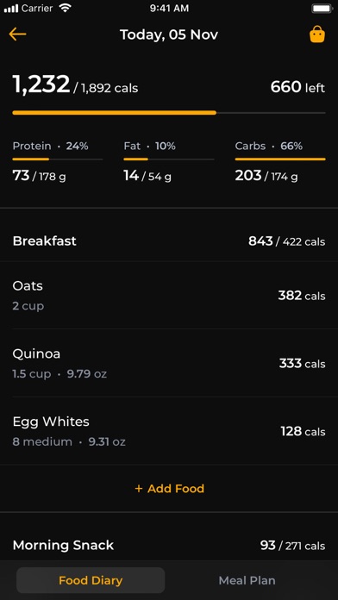Tap the back arrow icon

[x=17, y=34]
